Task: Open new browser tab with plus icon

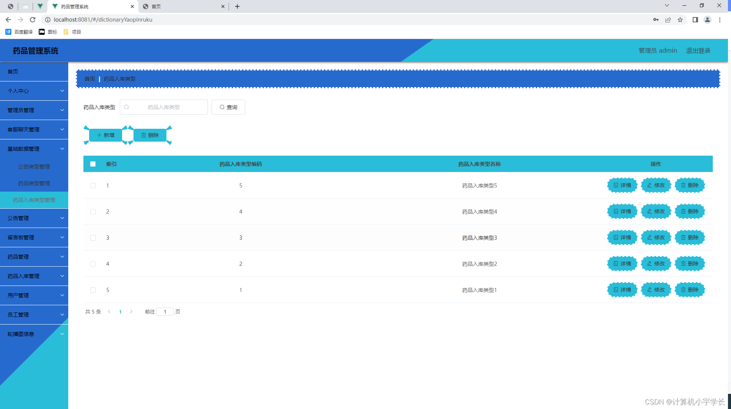Action: pos(237,6)
